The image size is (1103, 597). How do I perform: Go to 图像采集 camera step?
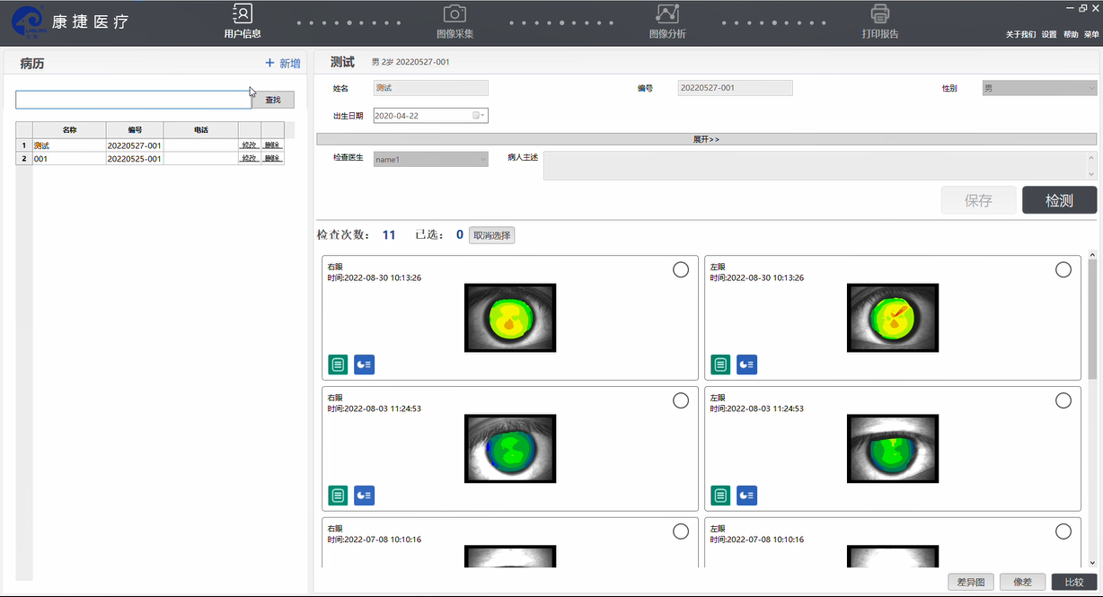(454, 14)
